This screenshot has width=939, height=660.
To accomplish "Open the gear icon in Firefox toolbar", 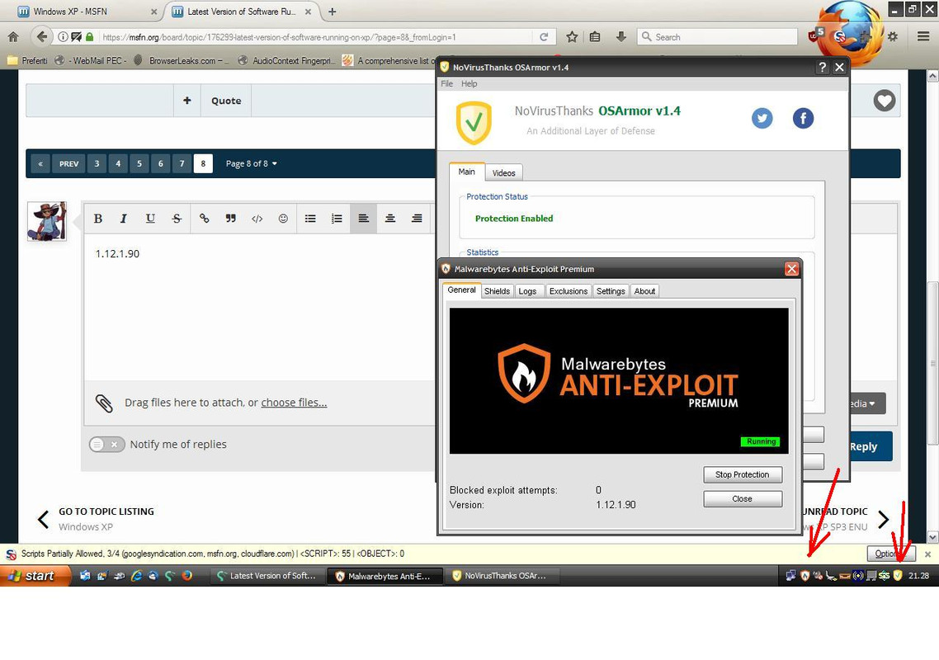I will click(893, 37).
